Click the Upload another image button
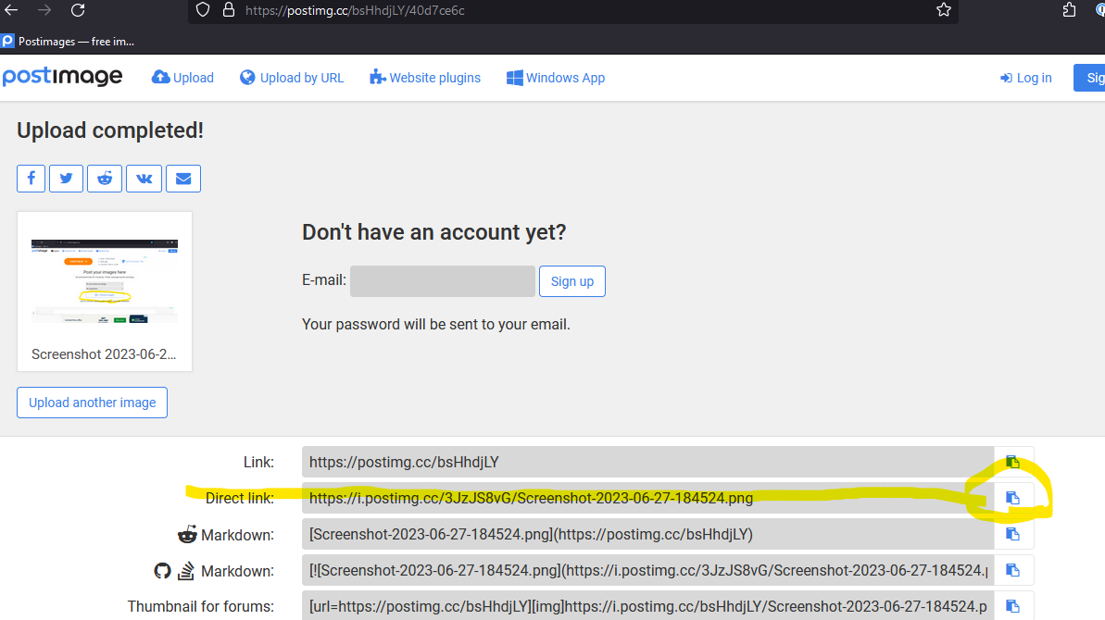 click(x=93, y=403)
